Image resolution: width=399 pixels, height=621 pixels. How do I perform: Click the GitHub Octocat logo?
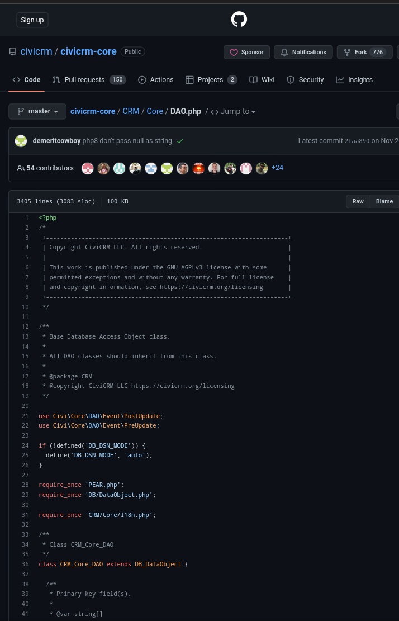[239, 20]
